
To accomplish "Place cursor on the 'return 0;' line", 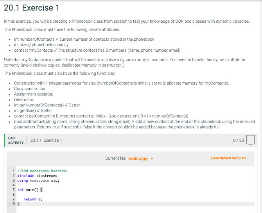I will point(33,199).
